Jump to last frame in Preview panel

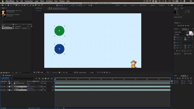point(188,25)
